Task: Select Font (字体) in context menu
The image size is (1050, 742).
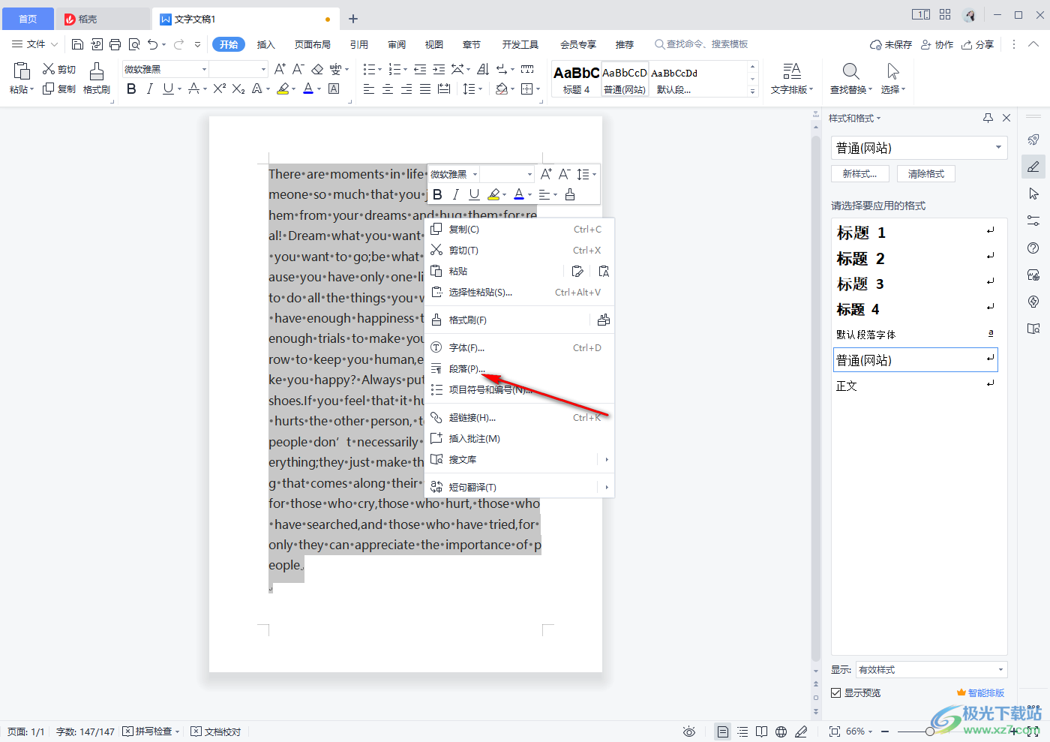Action: (520, 347)
